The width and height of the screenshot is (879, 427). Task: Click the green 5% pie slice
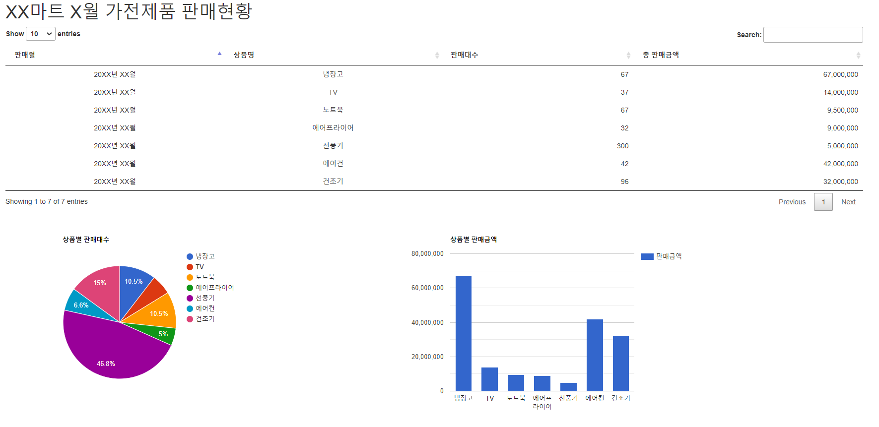161,333
